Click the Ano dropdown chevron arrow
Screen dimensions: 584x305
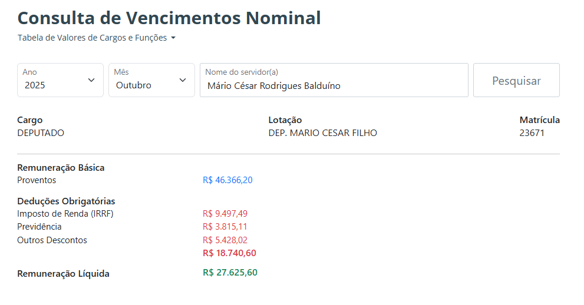(x=91, y=80)
